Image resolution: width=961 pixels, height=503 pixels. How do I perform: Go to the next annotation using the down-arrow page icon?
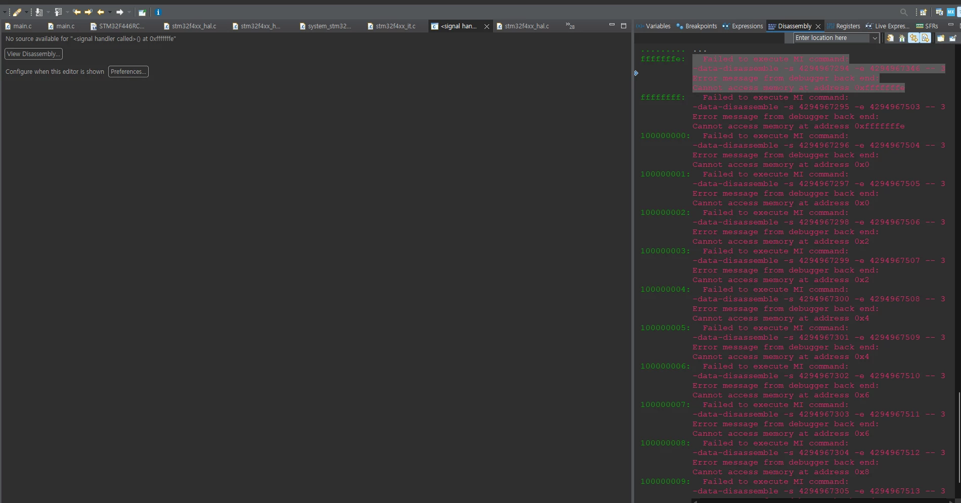coord(39,12)
